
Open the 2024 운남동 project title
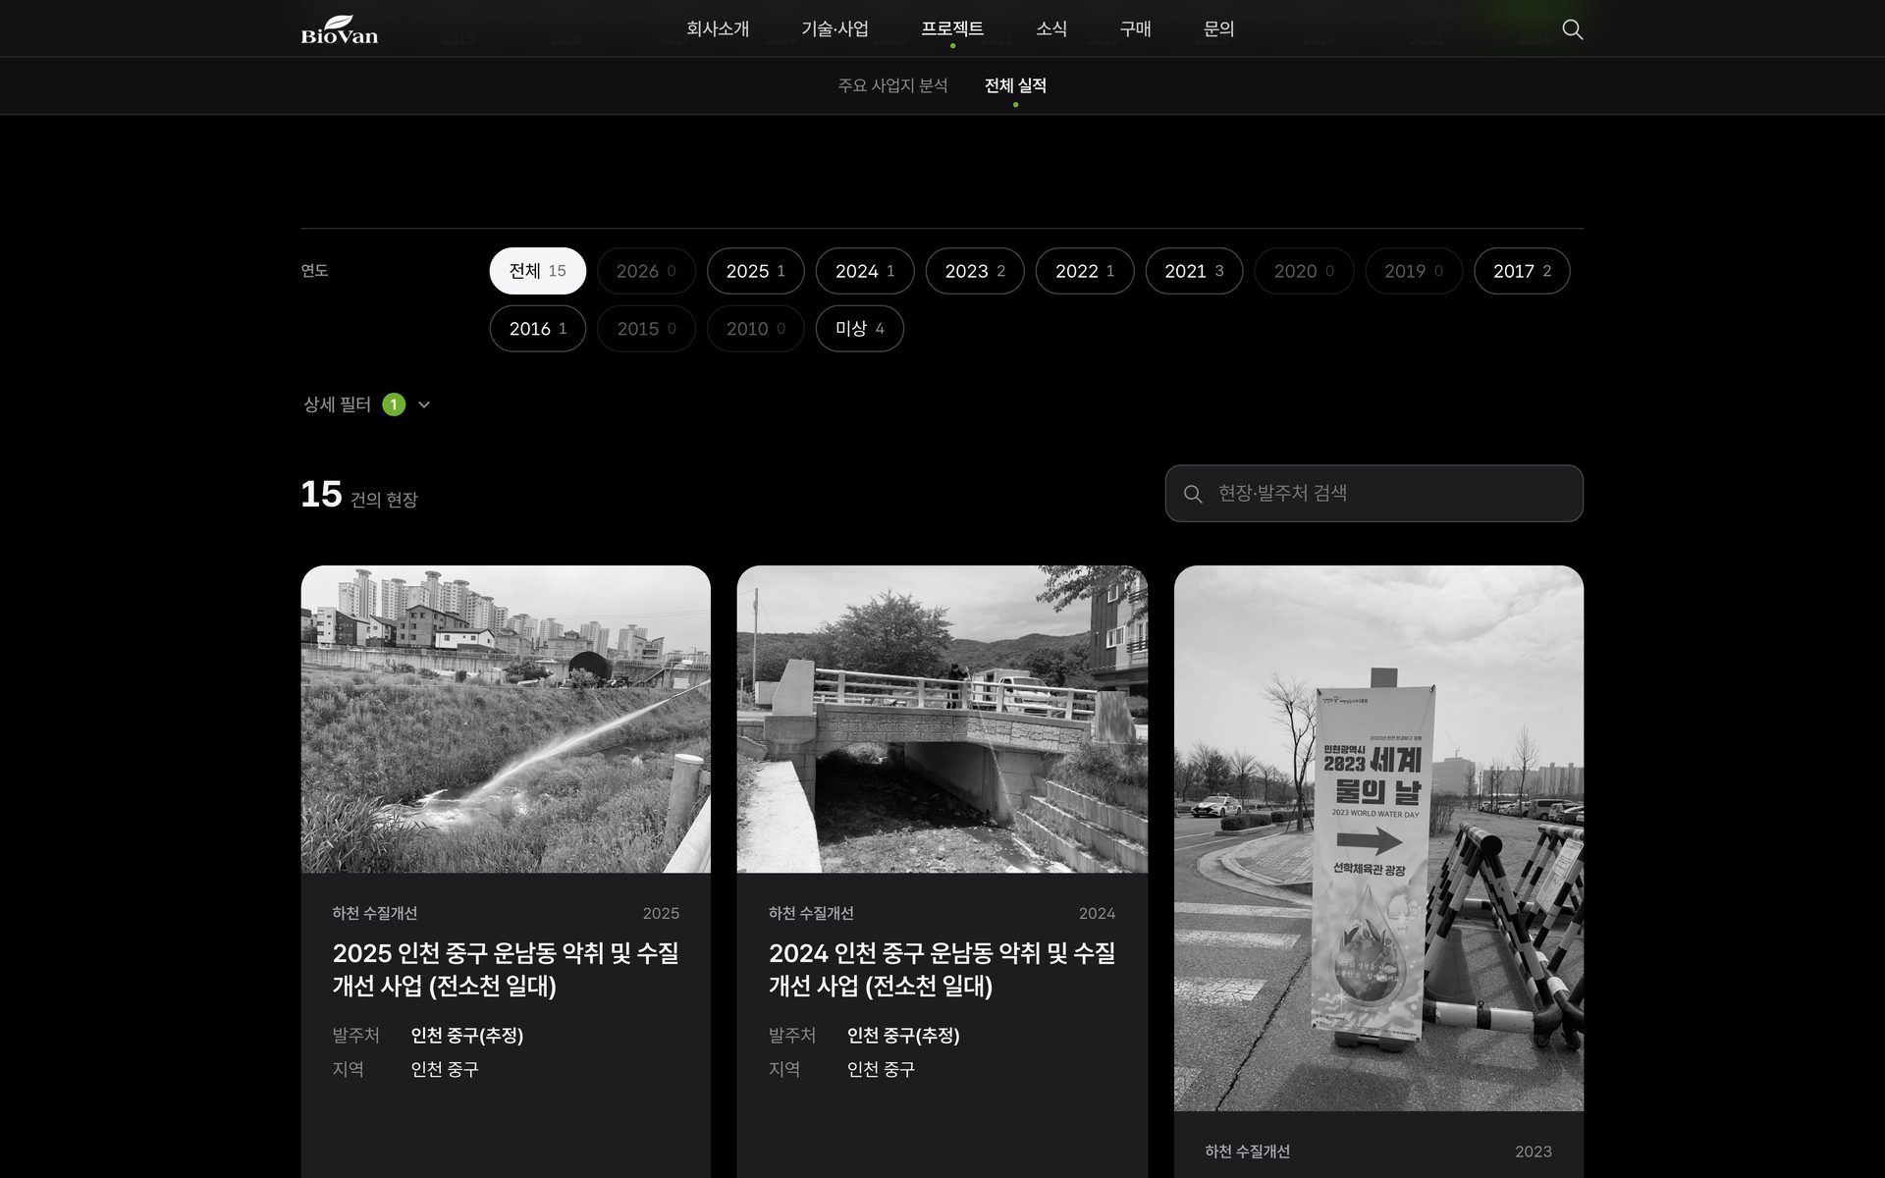click(x=942, y=969)
